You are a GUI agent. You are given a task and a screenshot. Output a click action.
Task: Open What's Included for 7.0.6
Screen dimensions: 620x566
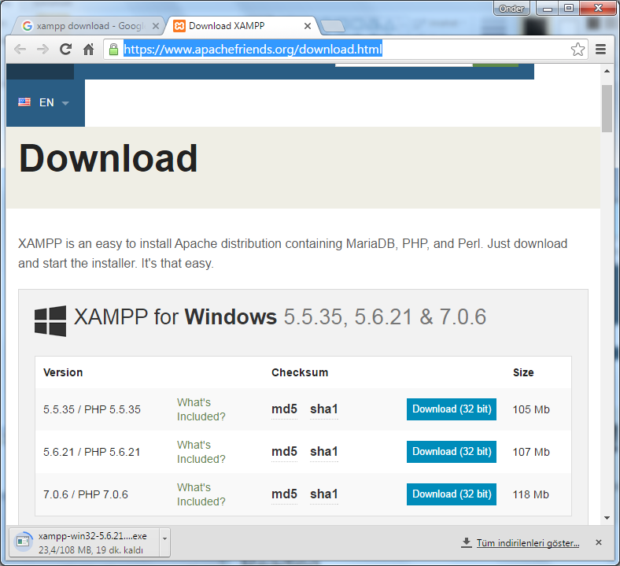point(201,494)
